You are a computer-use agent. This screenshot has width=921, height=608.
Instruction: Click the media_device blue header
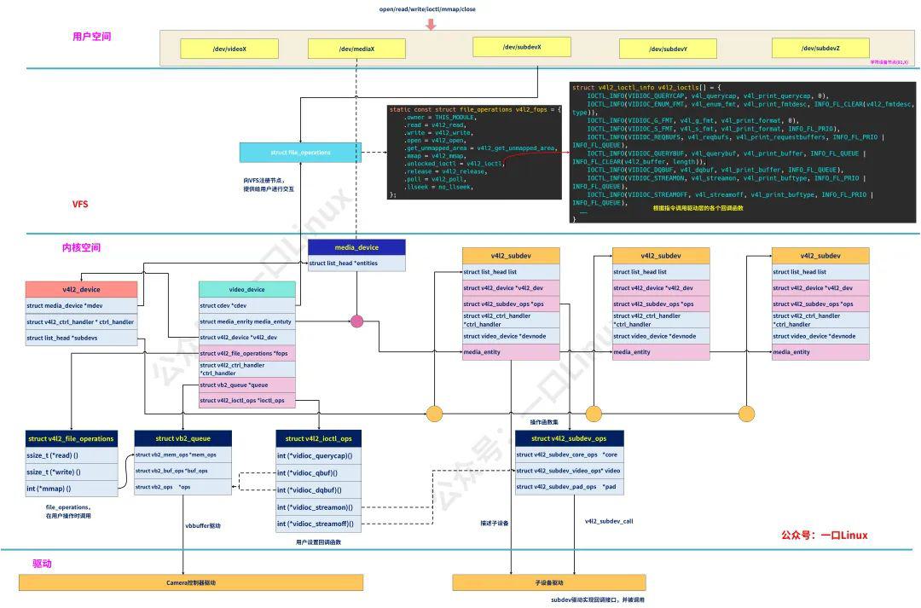click(x=356, y=247)
